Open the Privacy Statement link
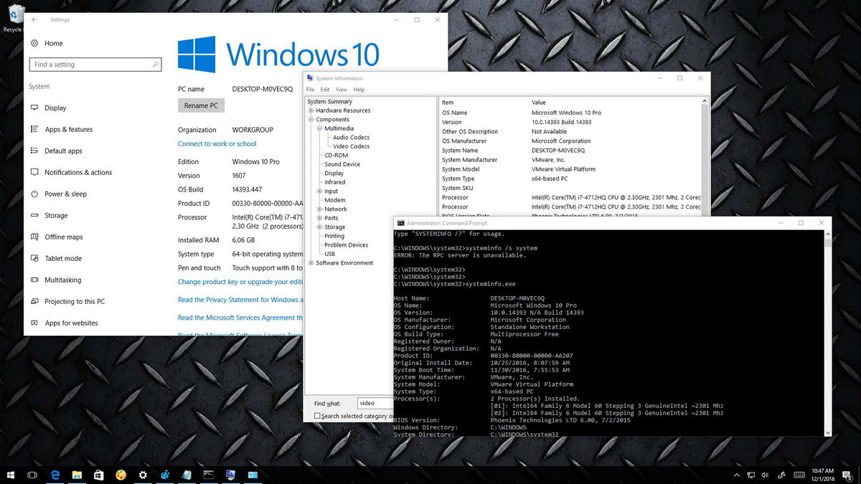The image size is (861, 484). tap(240, 300)
